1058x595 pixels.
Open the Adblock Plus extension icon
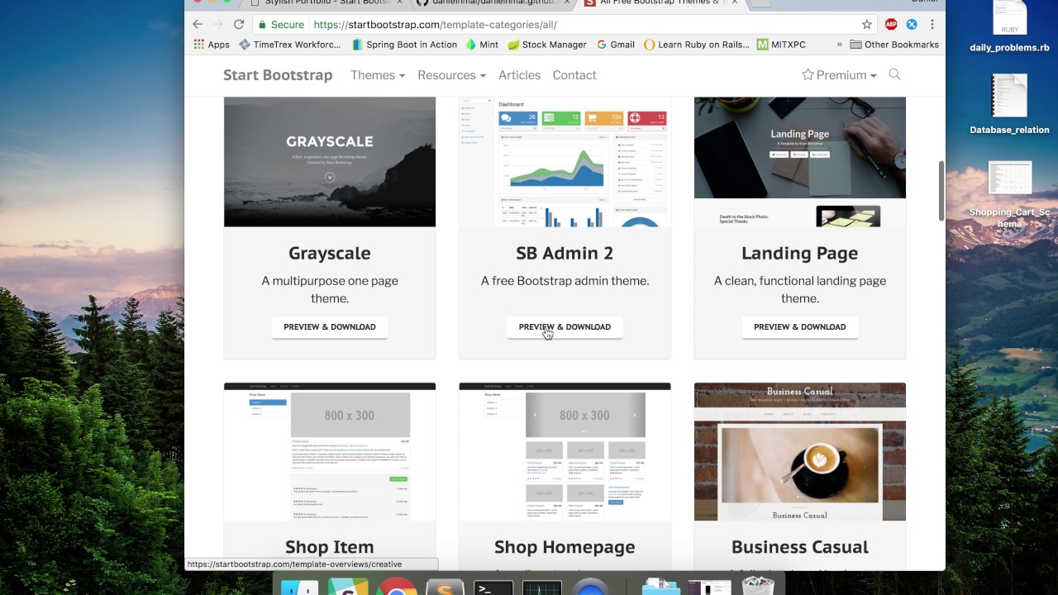[x=891, y=25]
